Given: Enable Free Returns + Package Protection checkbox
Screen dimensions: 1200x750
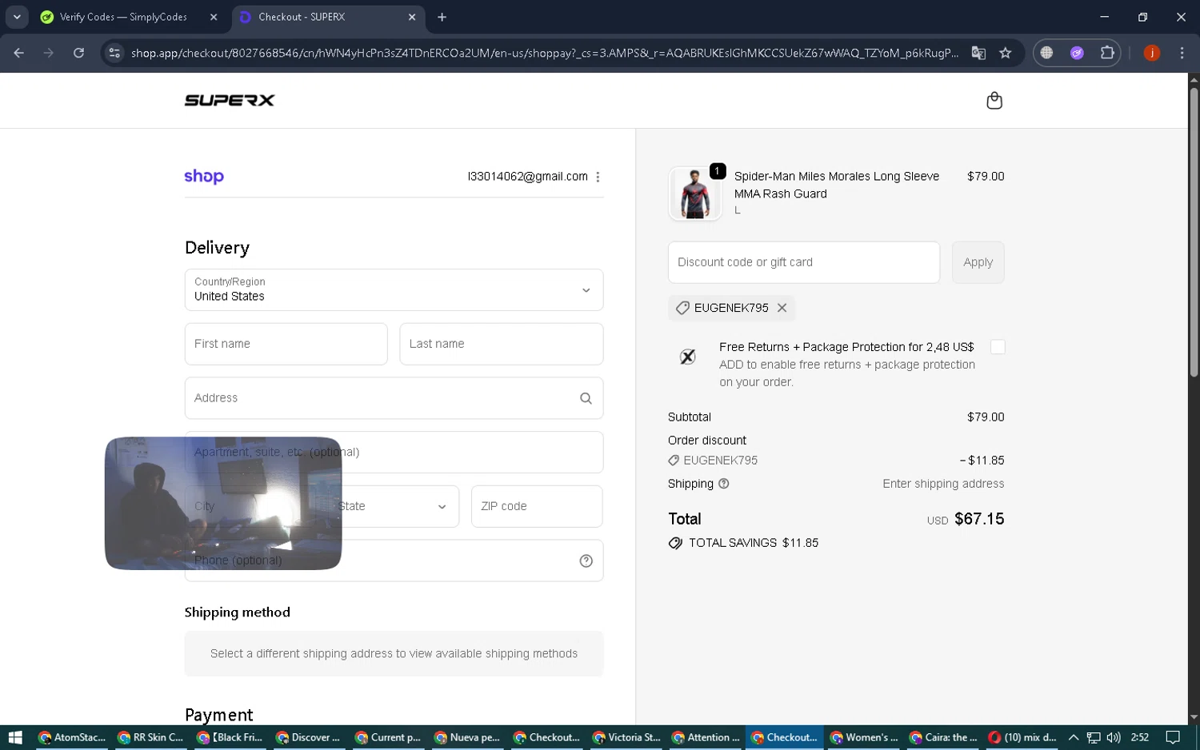Looking at the screenshot, I should click(x=998, y=347).
